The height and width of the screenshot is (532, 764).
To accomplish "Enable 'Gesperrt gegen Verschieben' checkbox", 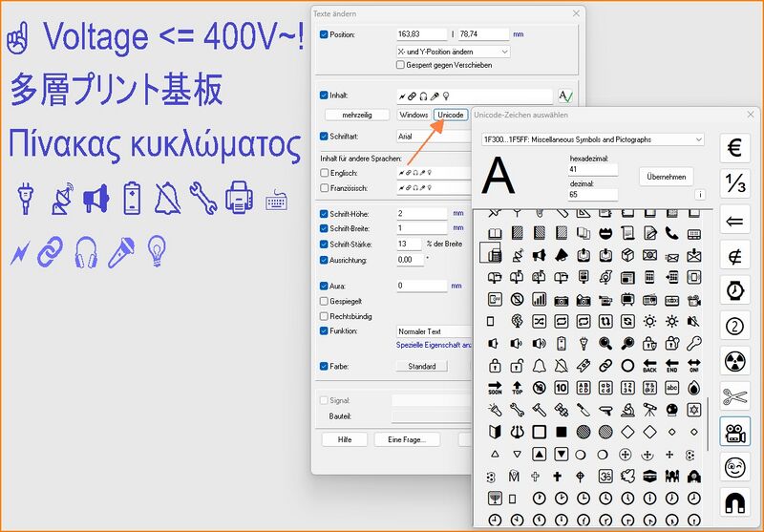I will pyautogui.click(x=401, y=65).
